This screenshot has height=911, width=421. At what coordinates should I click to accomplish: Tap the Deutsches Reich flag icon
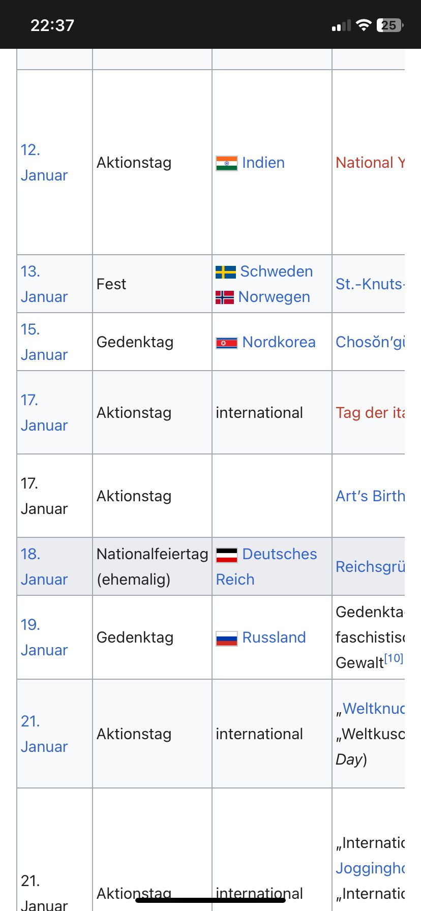tap(226, 555)
